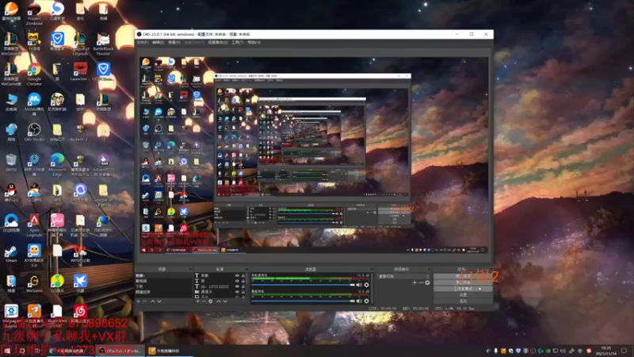This screenshot has width=634, height=357.
Task: Select the third scene in Scenes list
Action: [x=163, y=286]
